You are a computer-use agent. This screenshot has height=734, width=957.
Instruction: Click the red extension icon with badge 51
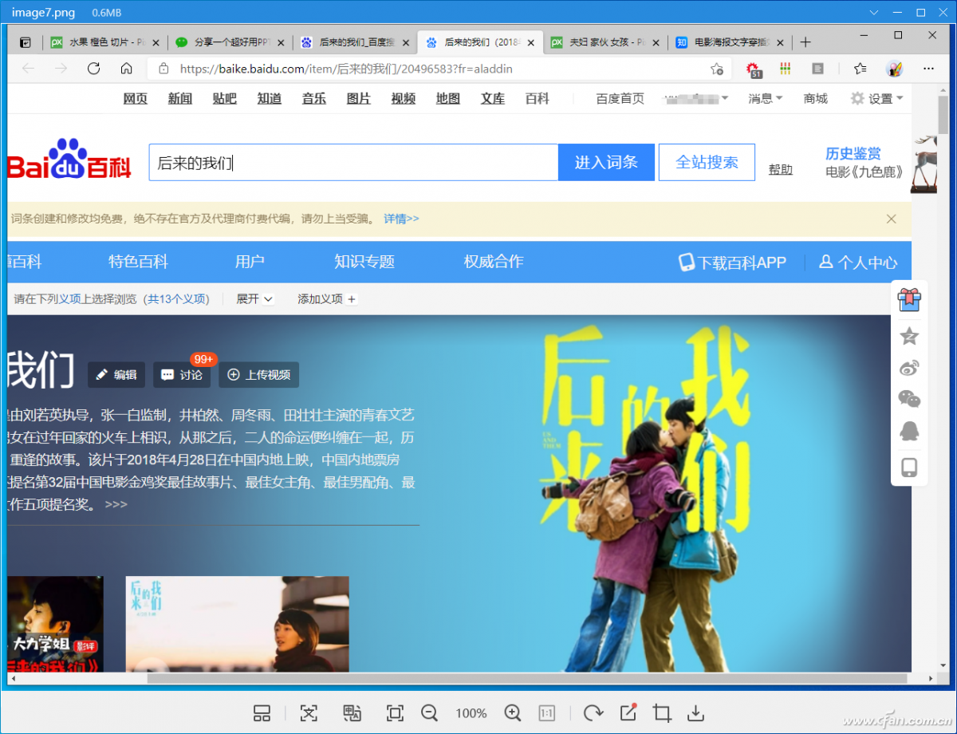pyautogui.click(x=754, y=69)
